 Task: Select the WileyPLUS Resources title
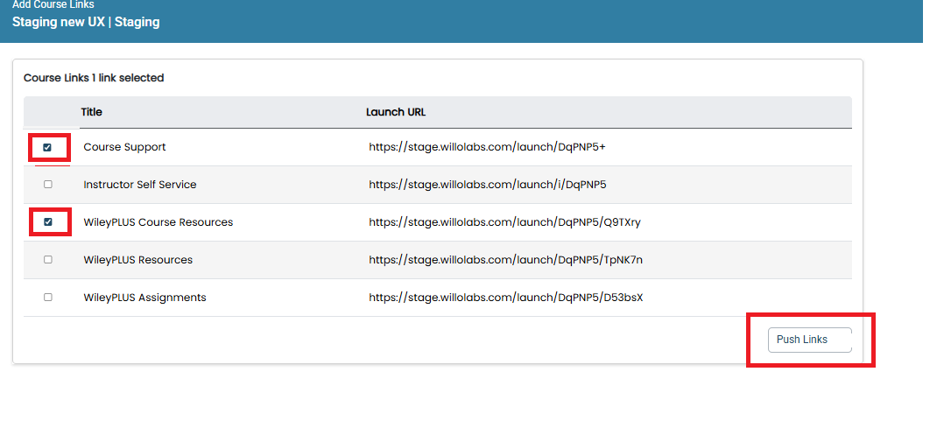(x=138, y=260)
